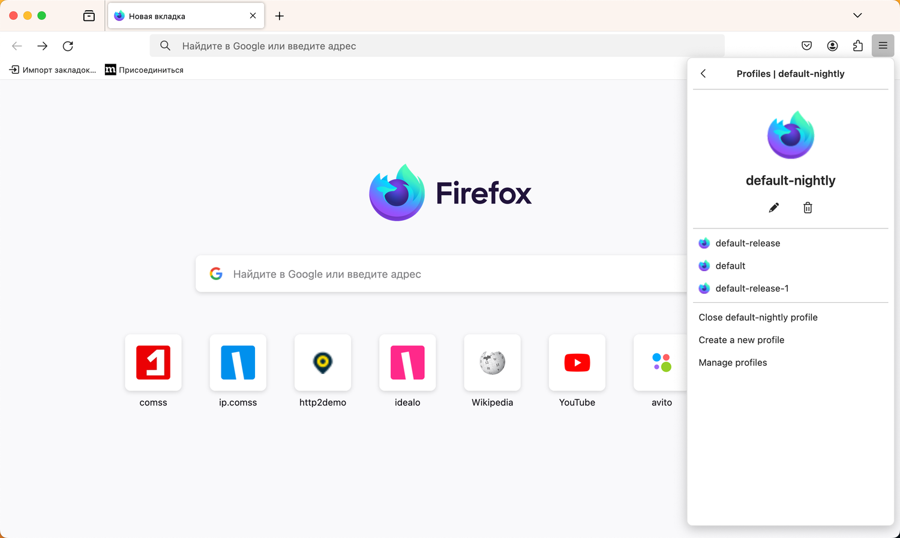The width and height of the screenshot is (900, 538).
Task: Open the Присоединиться bookmark
Action: click(x=144, y=70)
